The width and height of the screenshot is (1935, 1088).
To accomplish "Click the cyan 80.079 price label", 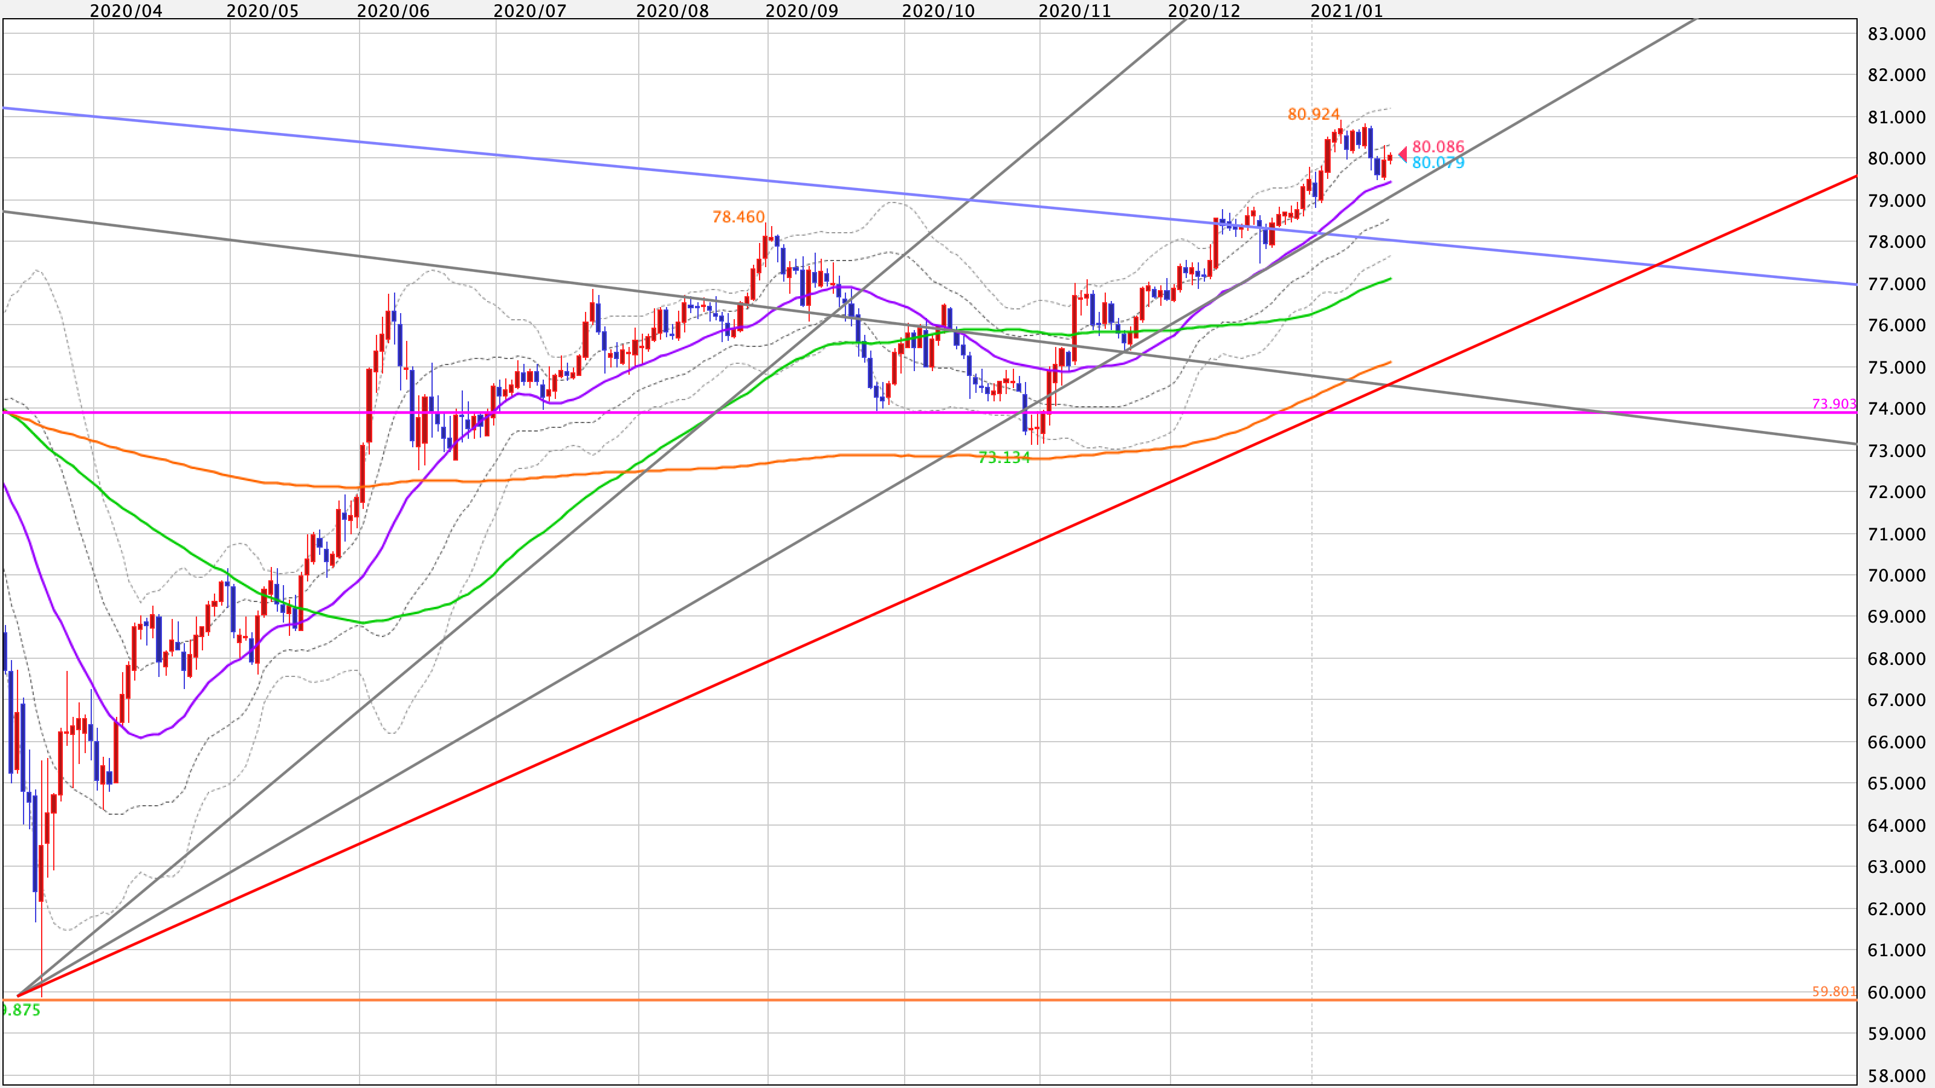I will coord(1438,163).
